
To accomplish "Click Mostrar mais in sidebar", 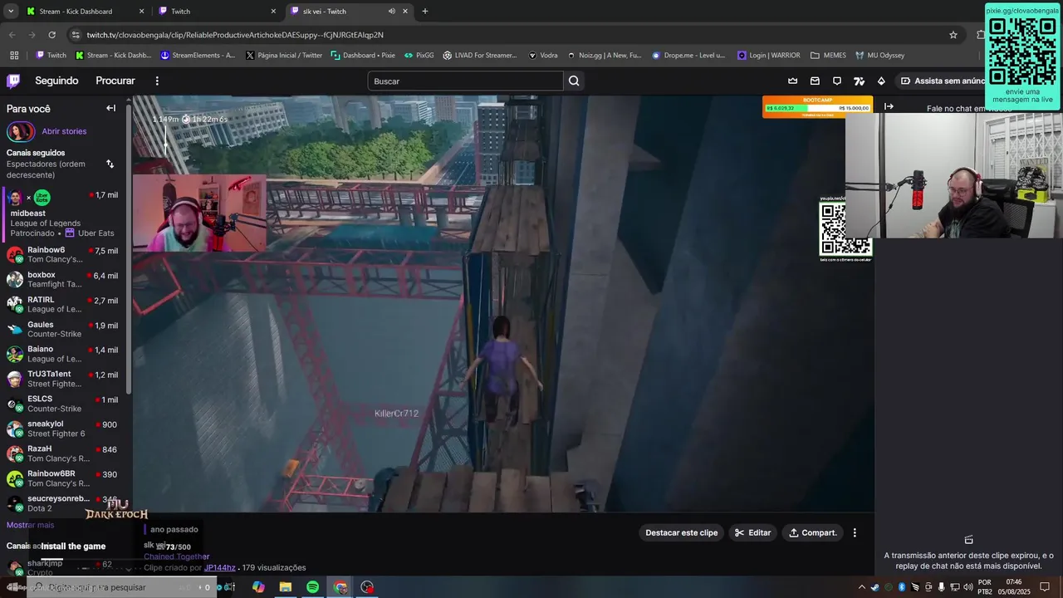I will point(30,525).
